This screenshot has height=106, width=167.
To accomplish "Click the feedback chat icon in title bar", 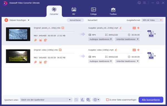I will [x=139, y=3].
